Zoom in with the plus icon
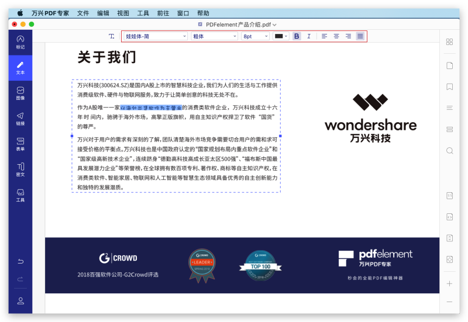Viewport: 468px width, 322px height. coord(449,284)
